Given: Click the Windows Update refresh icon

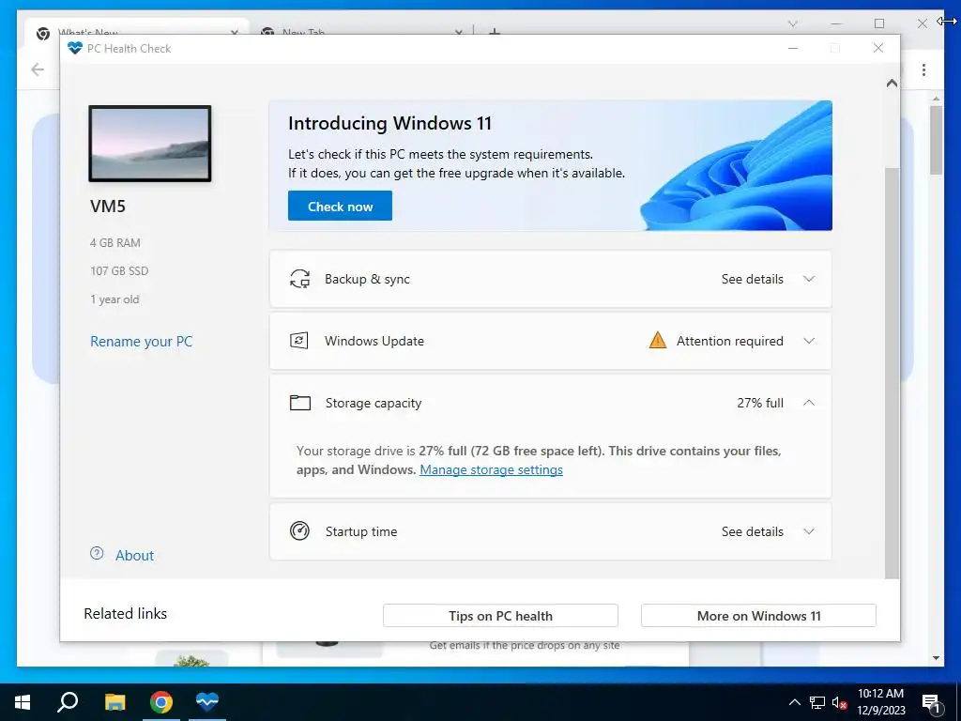Looking at the screenshot, I should (x=299, y=341).
